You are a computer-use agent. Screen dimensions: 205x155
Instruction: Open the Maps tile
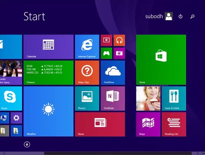(148, 124)
